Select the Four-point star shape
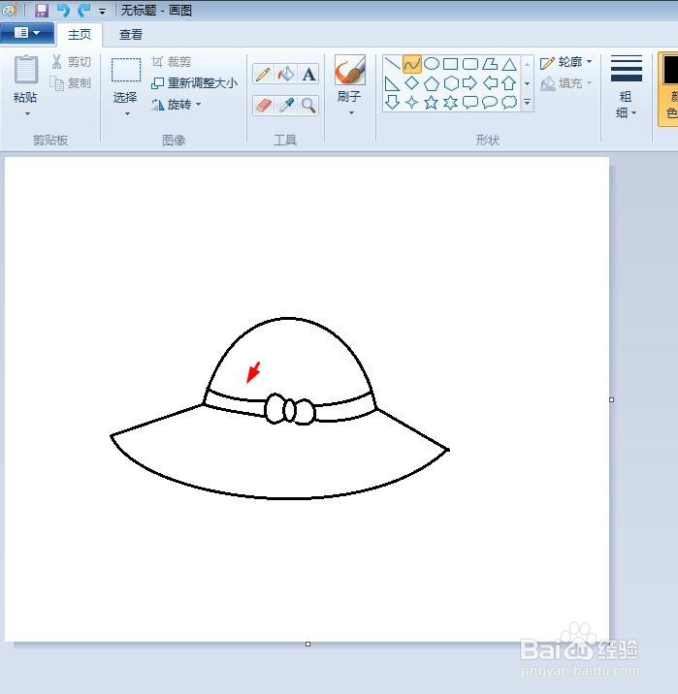This screenshot has height=694, width=678. pyautogui.click(x=412, y=102)
